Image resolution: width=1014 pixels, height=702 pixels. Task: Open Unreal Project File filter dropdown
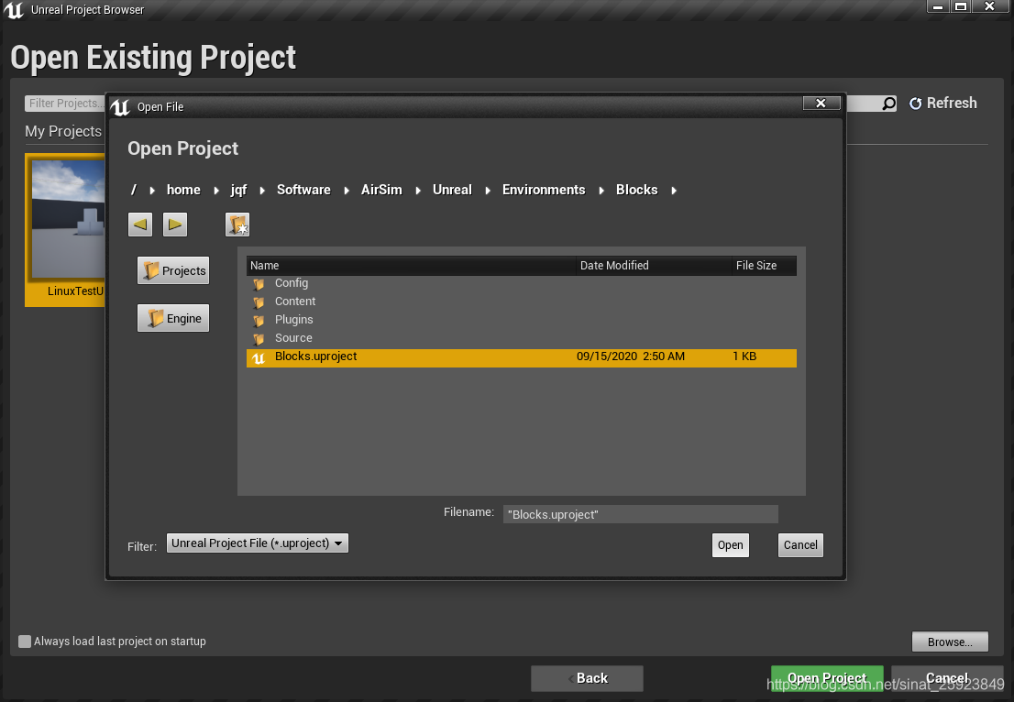(258, 543)
